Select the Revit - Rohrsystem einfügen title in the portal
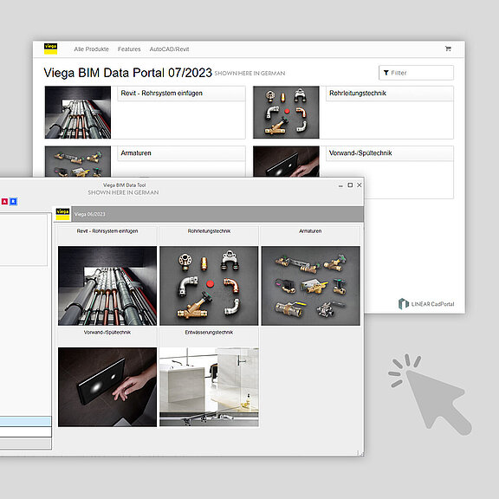This screenshot has width=499, height=499. tap(161, 94)
